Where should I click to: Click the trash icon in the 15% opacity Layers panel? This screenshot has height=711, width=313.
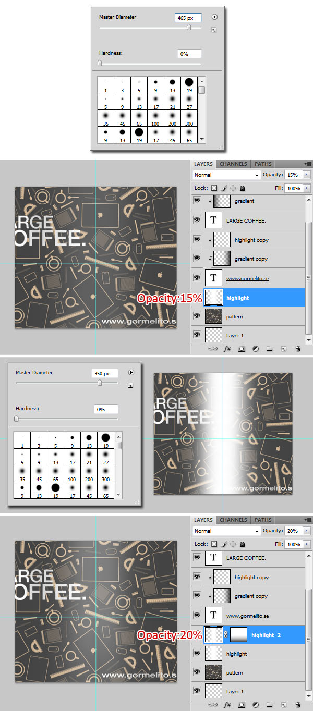click(298, 349)
